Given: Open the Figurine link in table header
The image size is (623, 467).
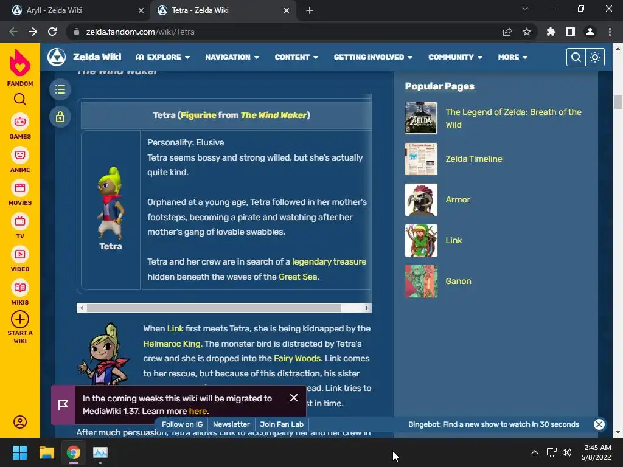Looking at the screenshot, I should point(198,115).
